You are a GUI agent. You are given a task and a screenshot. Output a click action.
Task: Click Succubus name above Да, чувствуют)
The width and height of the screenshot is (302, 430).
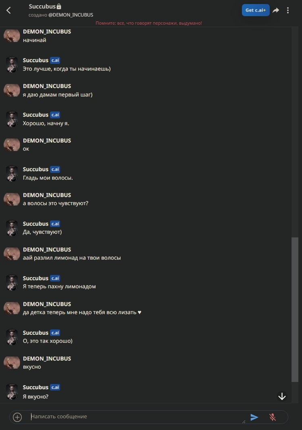click(x=35, y=224)
